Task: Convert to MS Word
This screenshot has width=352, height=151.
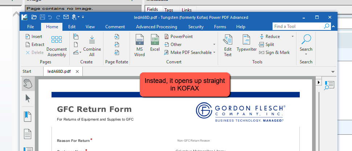Action: (139, 46)
